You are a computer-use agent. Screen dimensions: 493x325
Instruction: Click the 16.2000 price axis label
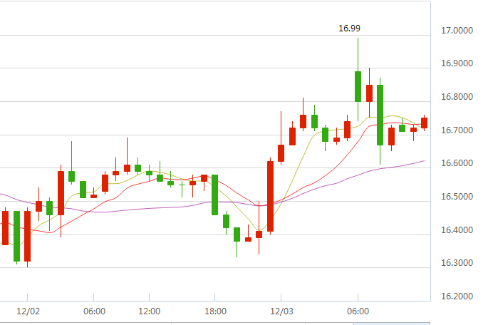pyautogui.click(x=458, y=297)
